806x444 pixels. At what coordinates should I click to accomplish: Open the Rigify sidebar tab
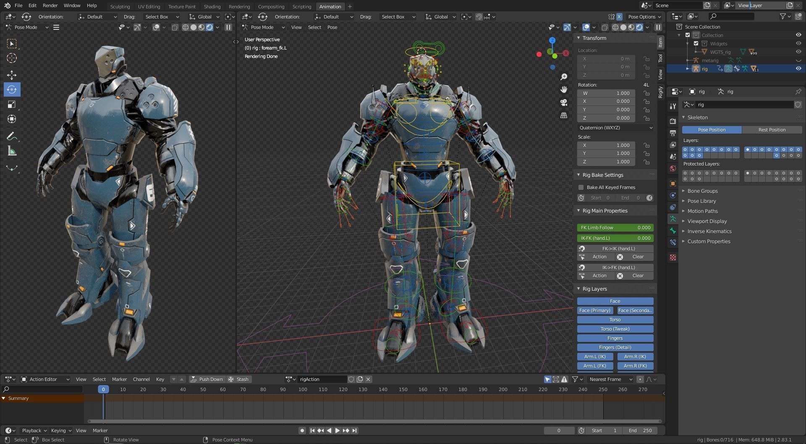[x=660, y=92]
